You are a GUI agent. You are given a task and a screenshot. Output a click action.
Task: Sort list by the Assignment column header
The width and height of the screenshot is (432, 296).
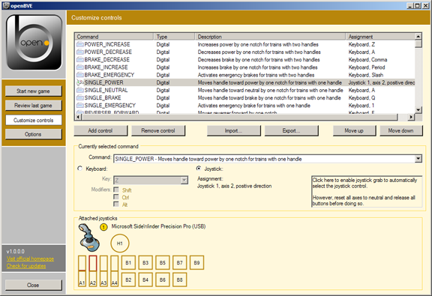click(380, 37)
